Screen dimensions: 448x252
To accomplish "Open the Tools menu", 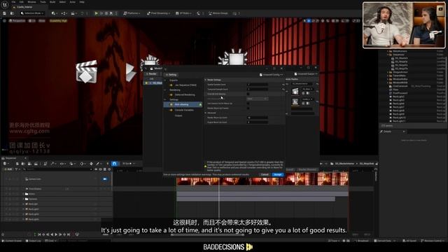I will (43, 2).
